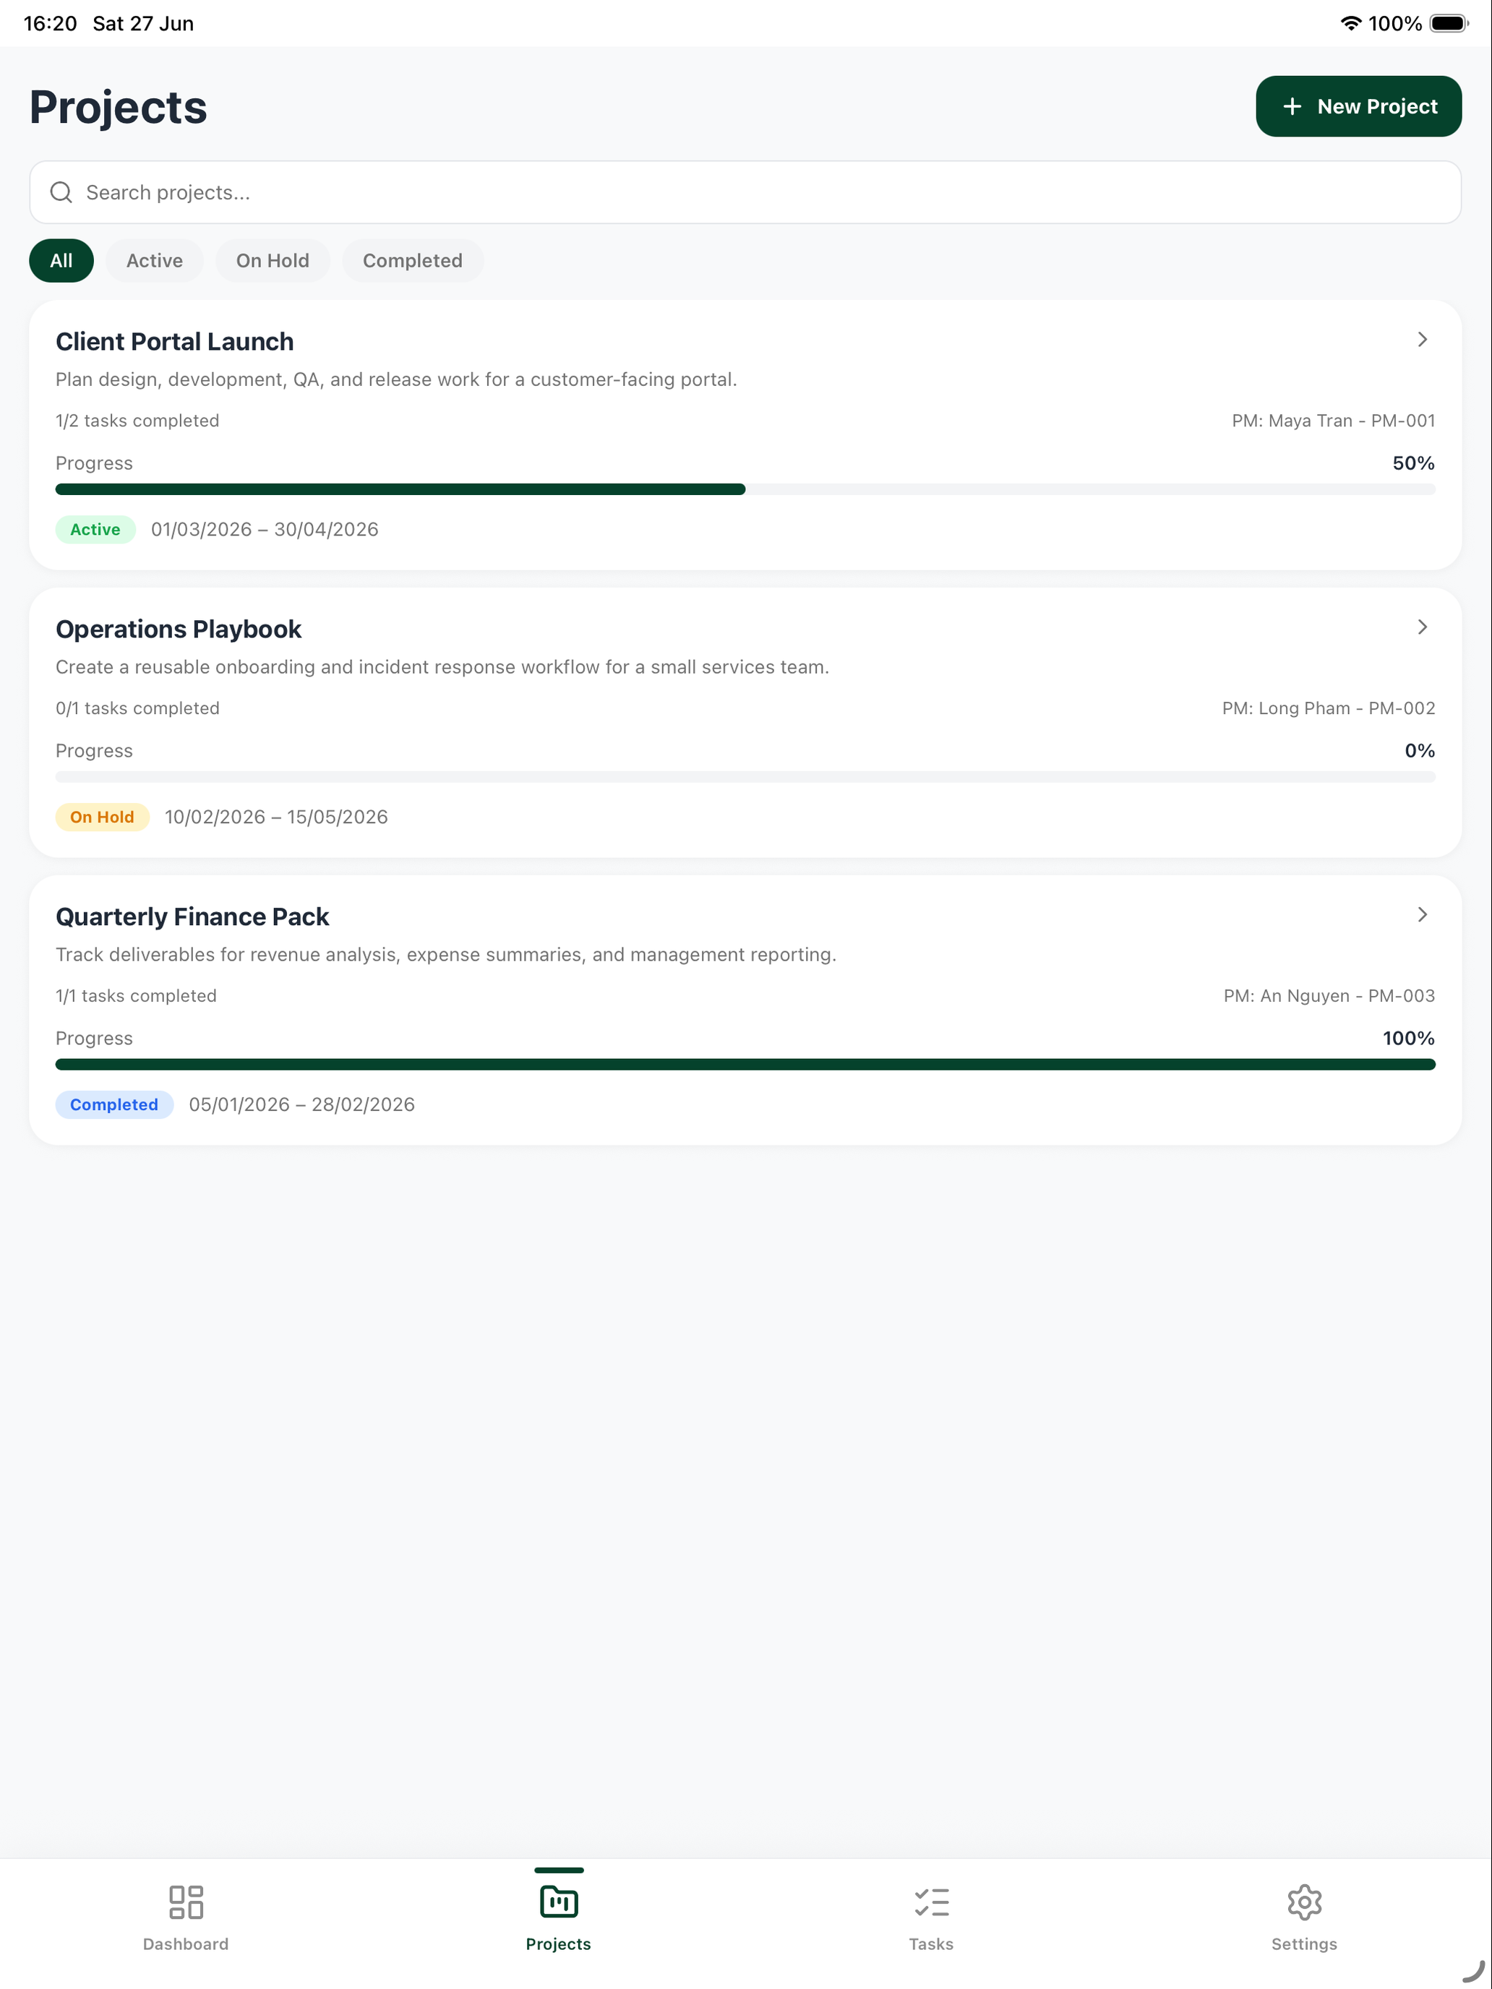Open the Dashboard tab icon
The image size is (1492, 1989).
click(185, 1902)
